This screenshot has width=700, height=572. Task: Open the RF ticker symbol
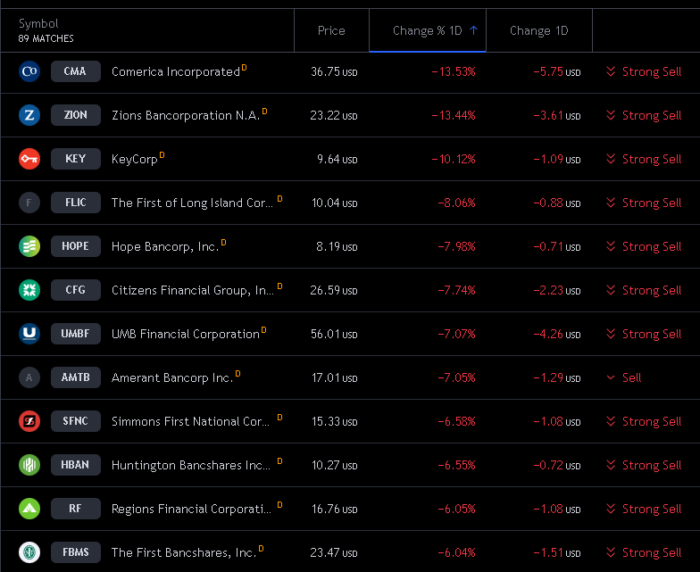75,509
